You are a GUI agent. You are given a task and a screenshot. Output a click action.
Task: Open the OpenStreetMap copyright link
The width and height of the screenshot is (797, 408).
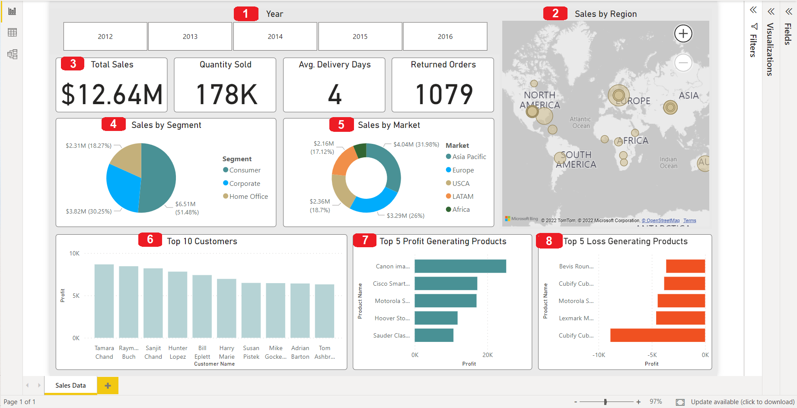click(x=660, y=220)
